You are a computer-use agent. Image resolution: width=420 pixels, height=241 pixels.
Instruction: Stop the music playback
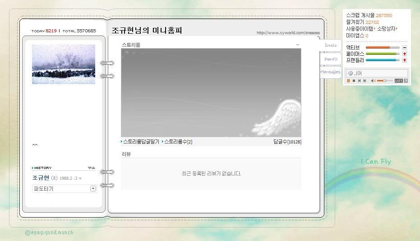click(354, 81)
